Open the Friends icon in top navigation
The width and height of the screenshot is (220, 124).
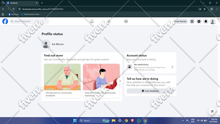click(109, 21)
